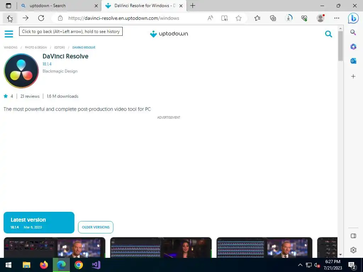Open third screenshot thumbnail
This screenshot has height=272, width=363.
click(x=264, y=248)
